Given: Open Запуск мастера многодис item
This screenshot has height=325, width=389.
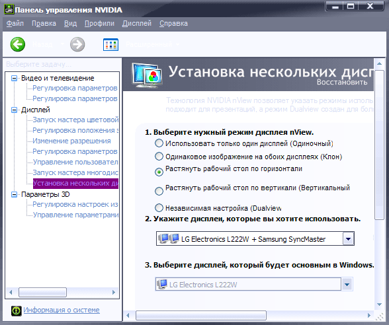Looking at the screenshot, I should (75, 172).
